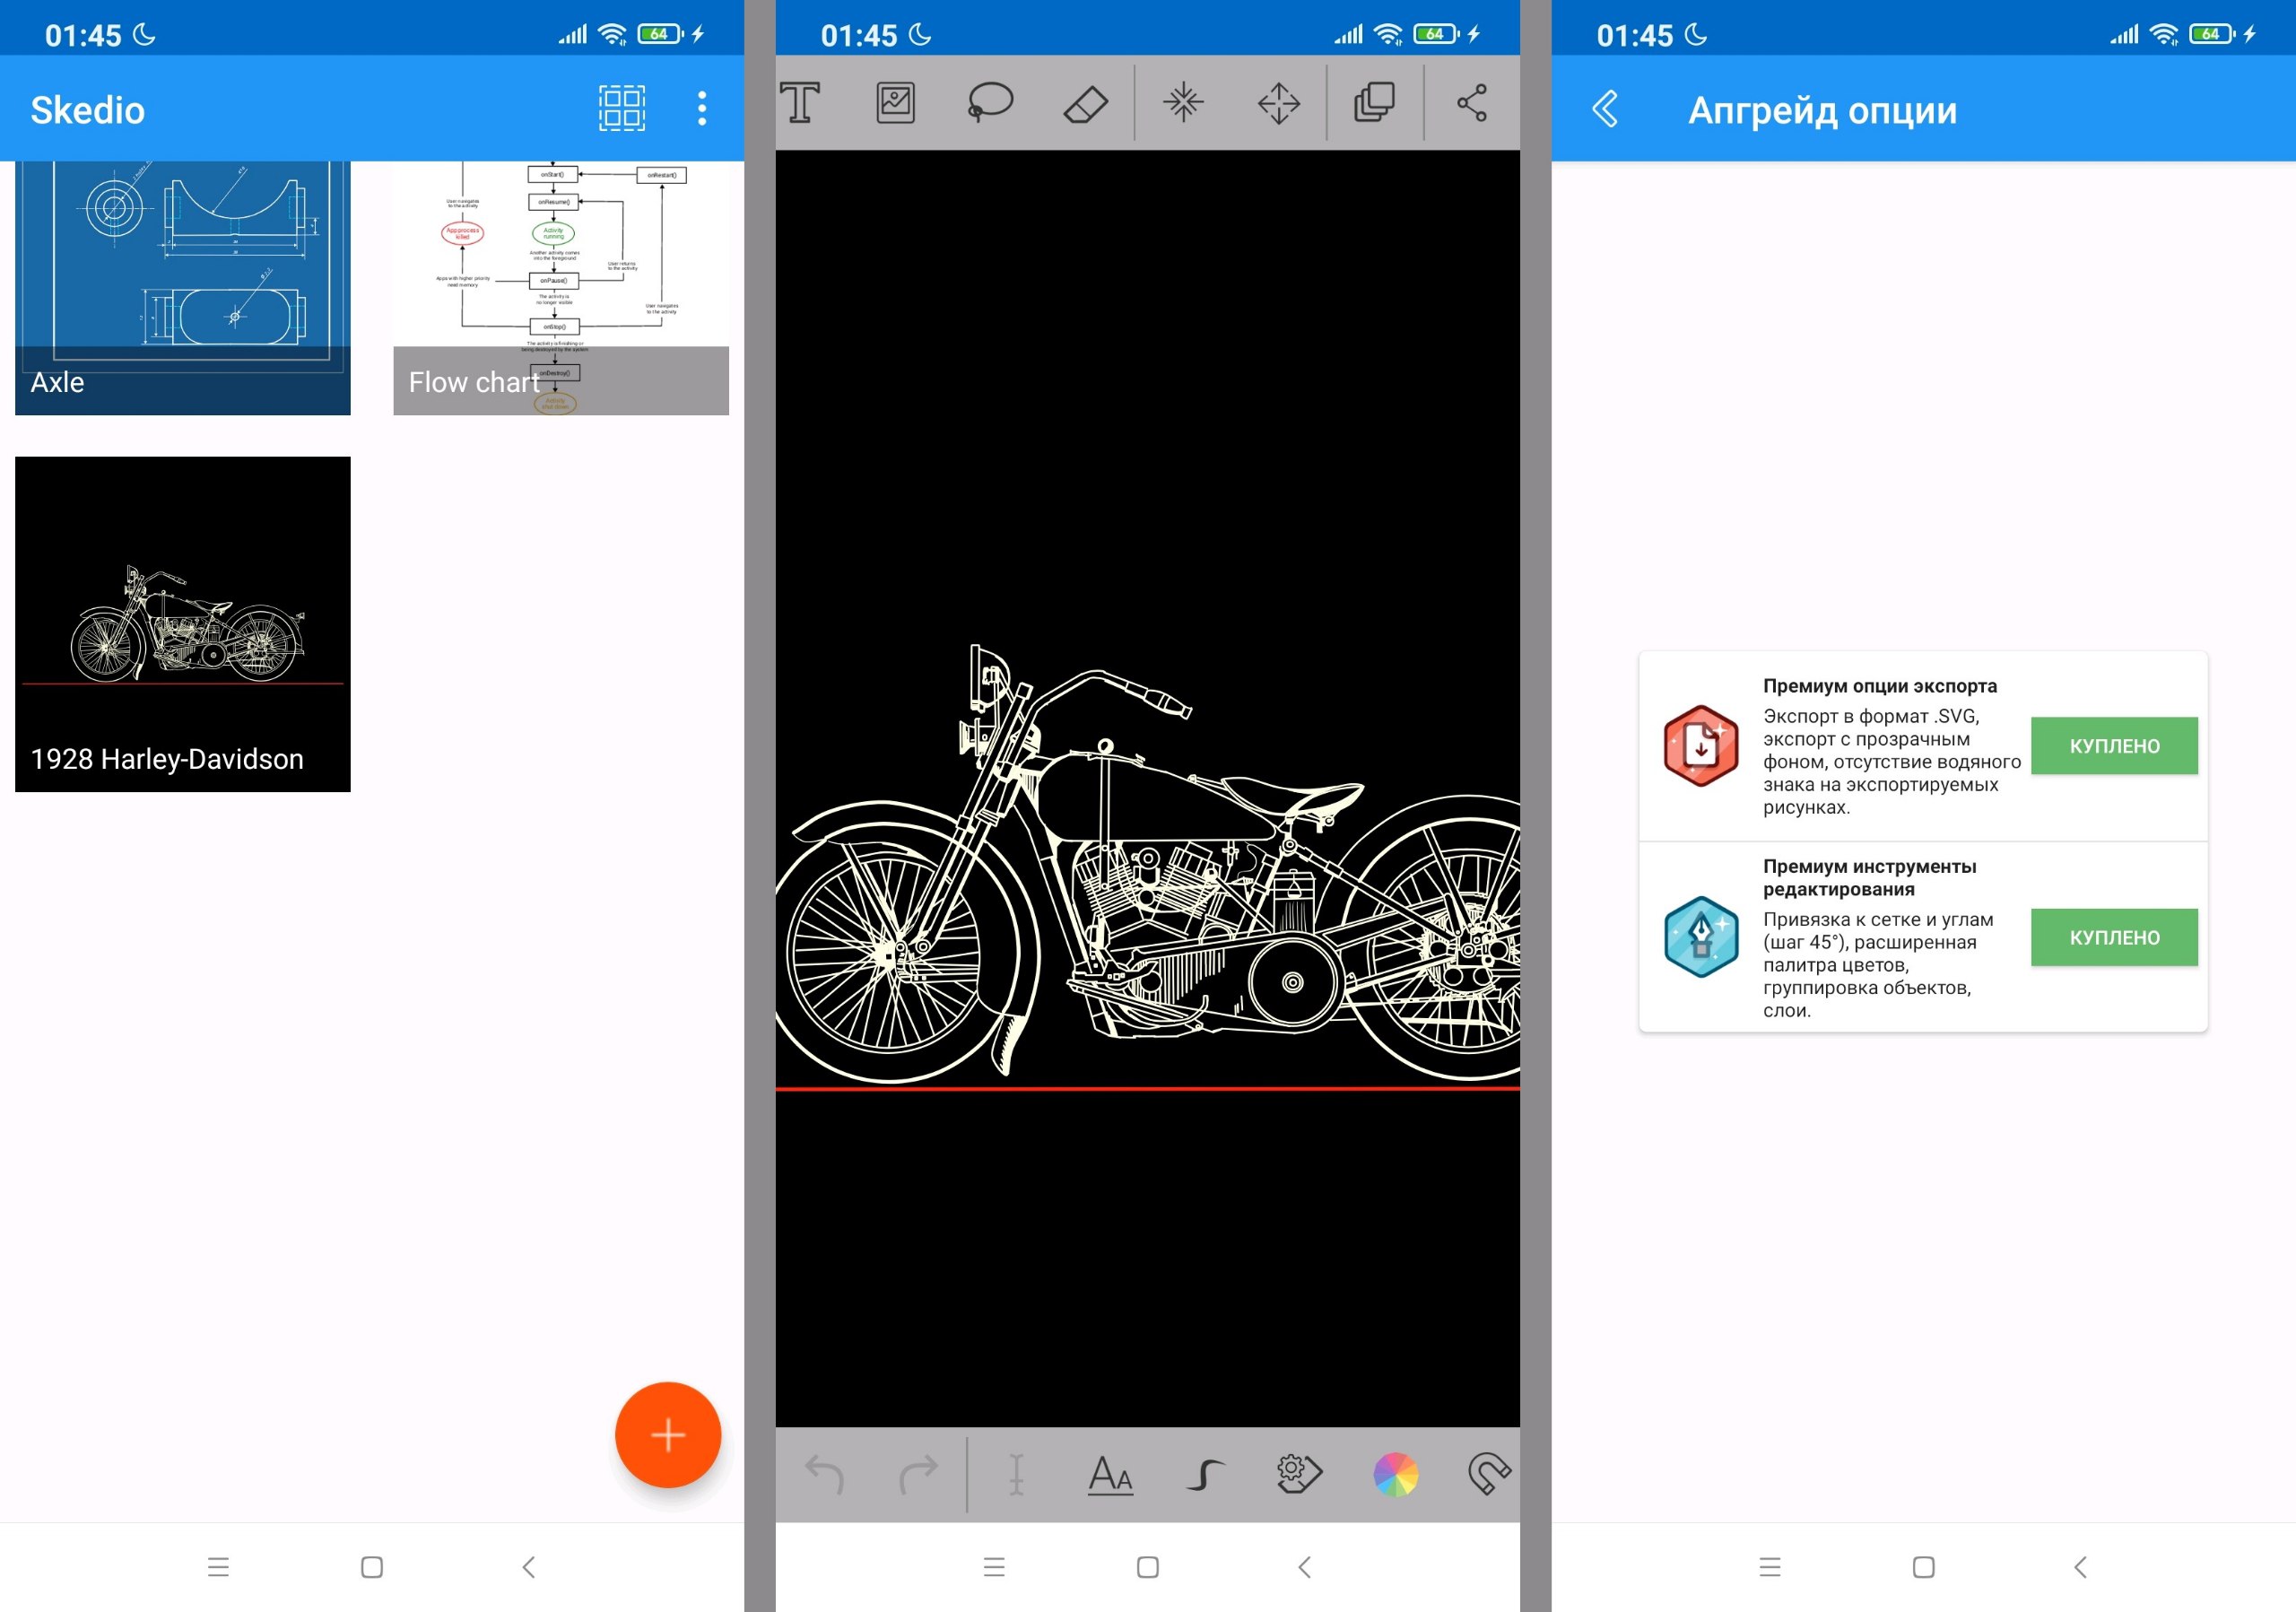Tap the snap-point star icon in toolbar

[1183, 103]
